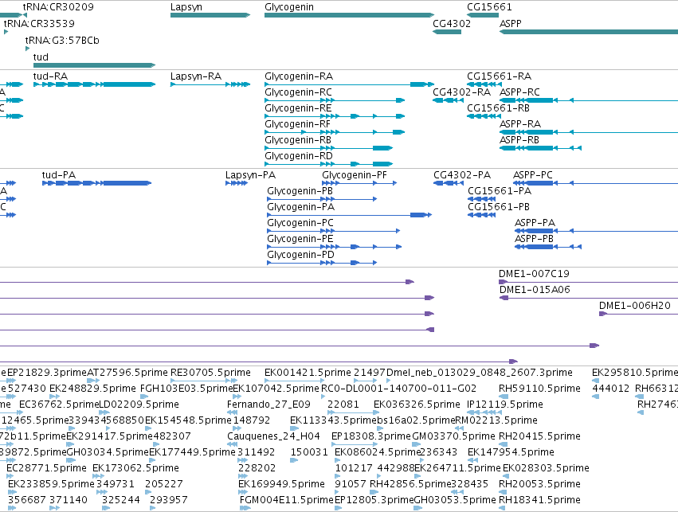Click the Glycogenin-PB protein label
The image size is (678, 512).
(x=300, y=191)
